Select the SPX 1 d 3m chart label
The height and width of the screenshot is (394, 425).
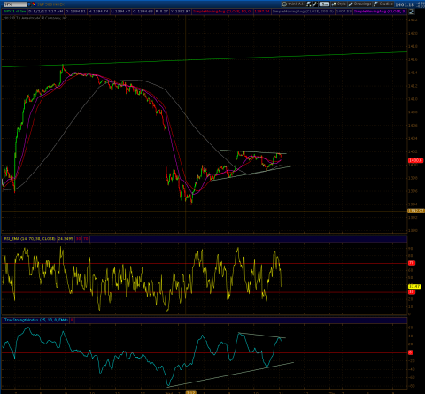point(14,12)
